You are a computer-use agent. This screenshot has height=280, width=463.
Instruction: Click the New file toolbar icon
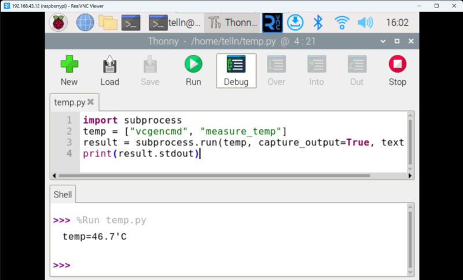69,70
